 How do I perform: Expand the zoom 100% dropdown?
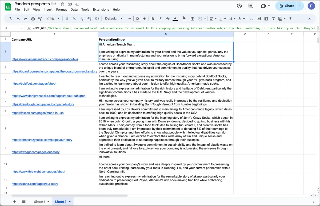(x=52, y=19)
